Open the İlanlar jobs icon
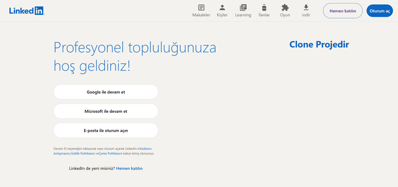Screen dimensions: 398x187 coord(264,8)
